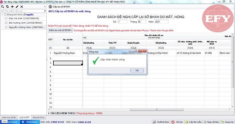
Task: Collapse left panel with small arrow
Action: pyautogui.click(x=45, y=7)
